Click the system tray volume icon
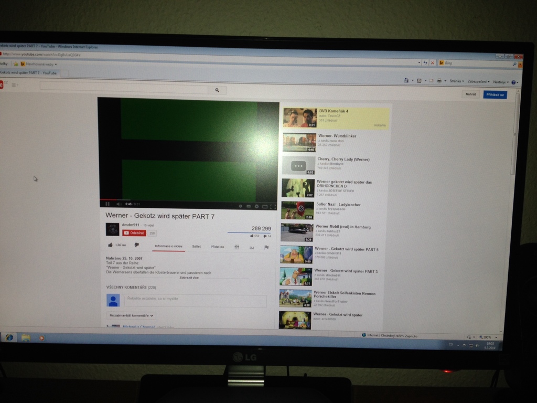The image size is (537, 403). point(477,345)
